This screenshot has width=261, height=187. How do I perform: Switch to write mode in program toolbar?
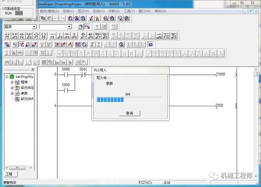click(x=22, y=45)
